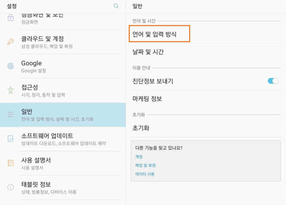The image size is (286, 205).
Task: Open 날짜 및 시간 settings
Action: pos(206,52)
